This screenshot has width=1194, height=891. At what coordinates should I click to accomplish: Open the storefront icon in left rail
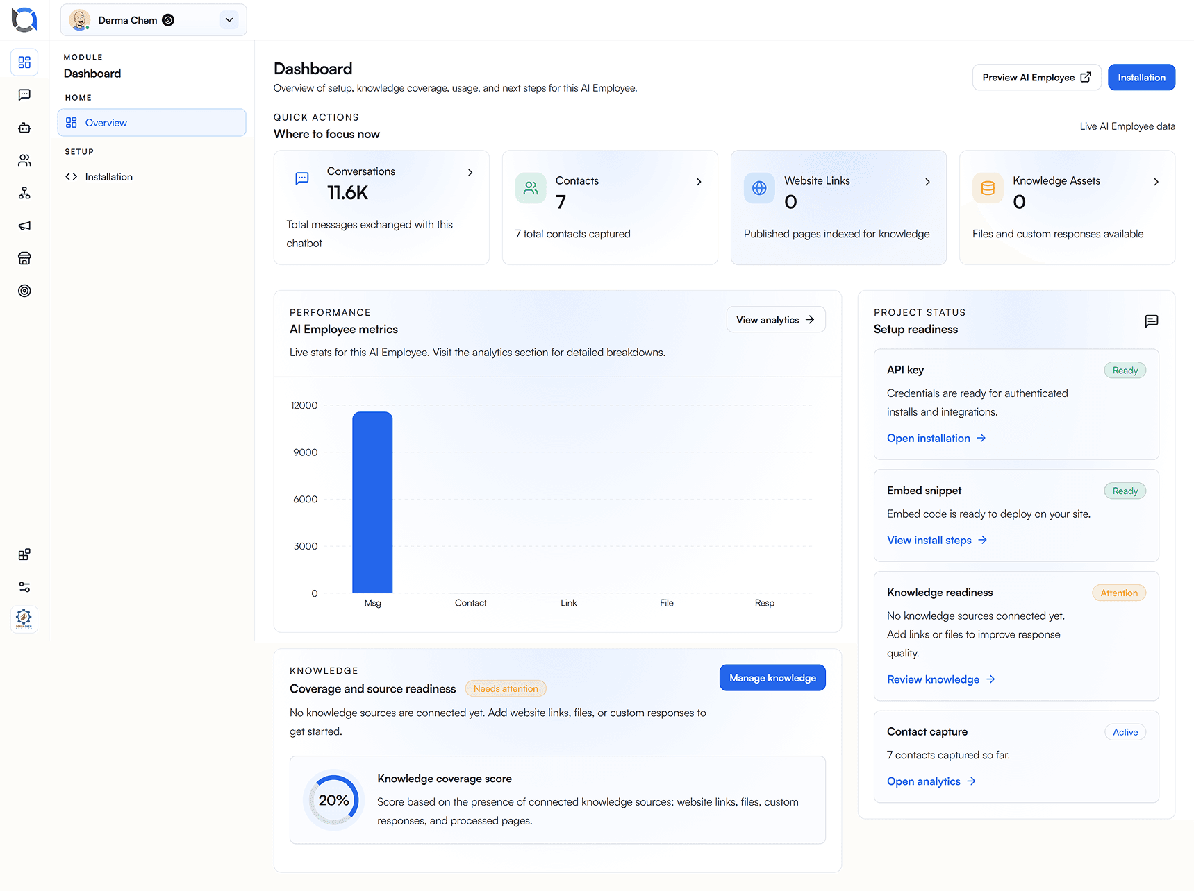point(24,258)
